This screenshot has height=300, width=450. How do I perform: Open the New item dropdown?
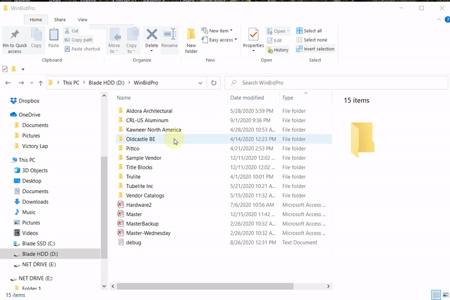coord(217,31)
